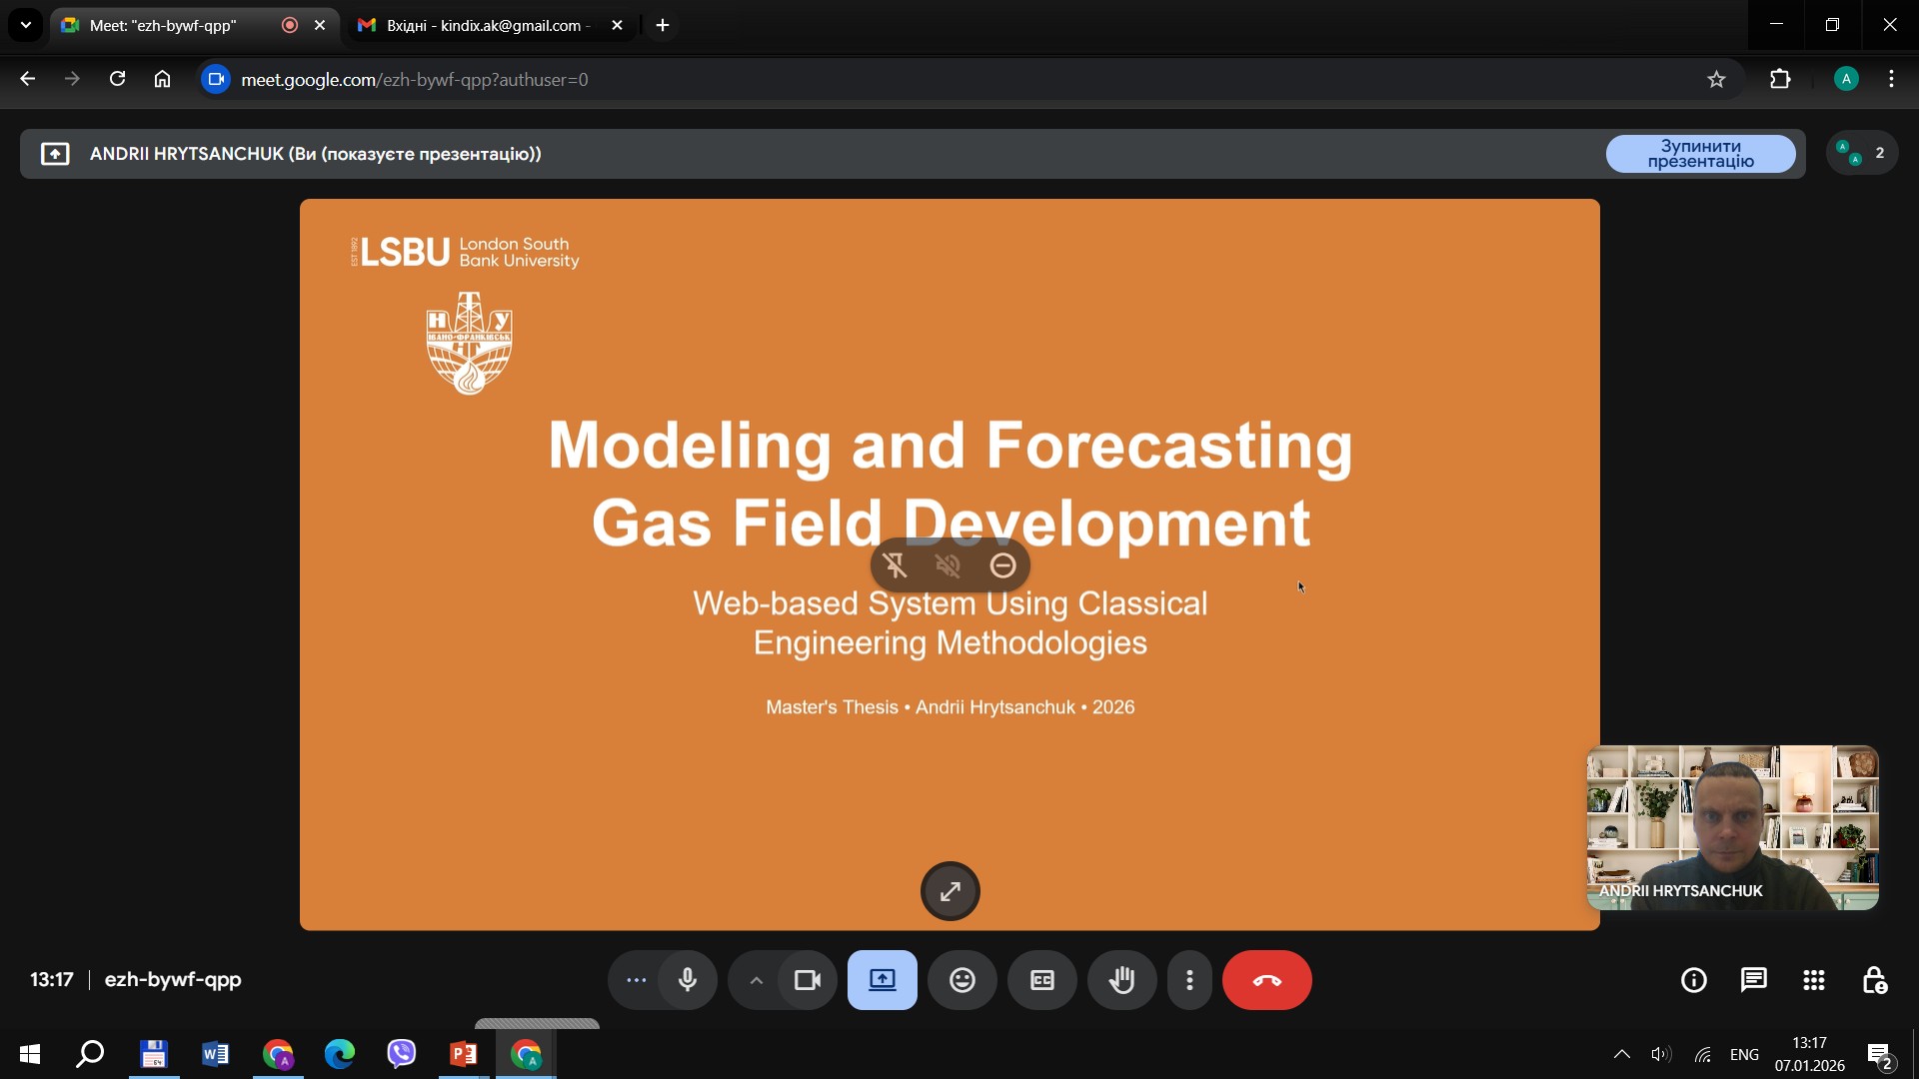1919x1079 pixels.
Task: Click the Зупинити презентацію button
Action: (1699, 154)
